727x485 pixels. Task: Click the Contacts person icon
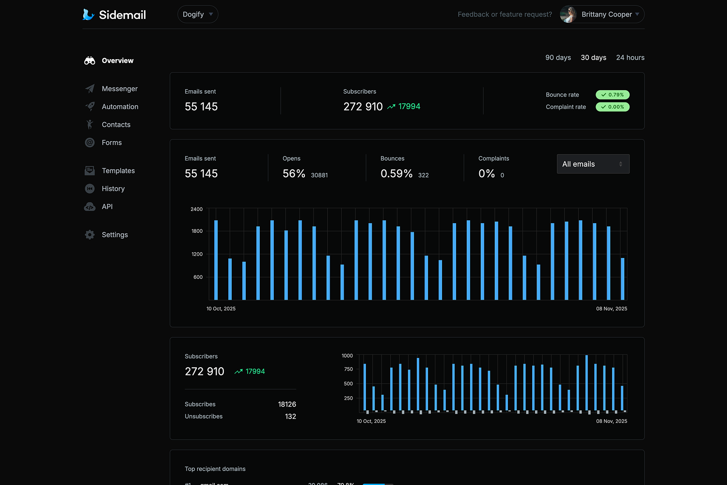[x=90, y=124]
